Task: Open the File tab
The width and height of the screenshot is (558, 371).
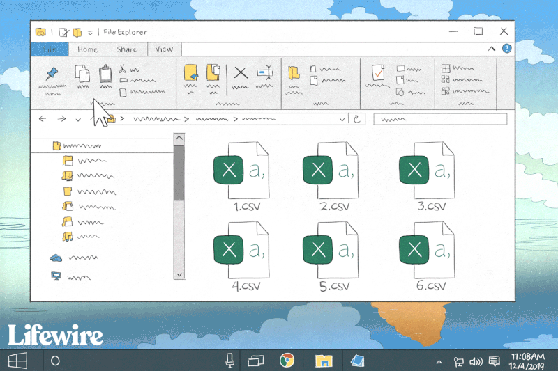Action: coord(50,49)
